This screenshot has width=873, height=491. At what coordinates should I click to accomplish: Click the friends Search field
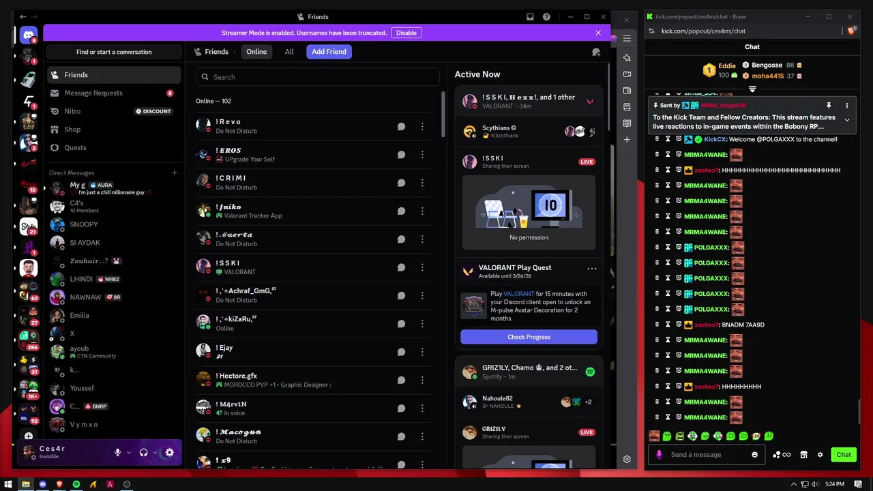[317, 77]
